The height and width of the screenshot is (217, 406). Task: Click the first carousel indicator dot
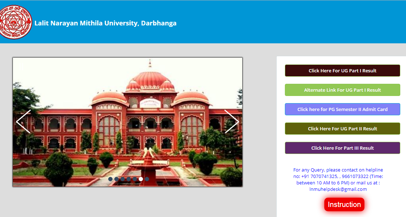pos(110,179)
